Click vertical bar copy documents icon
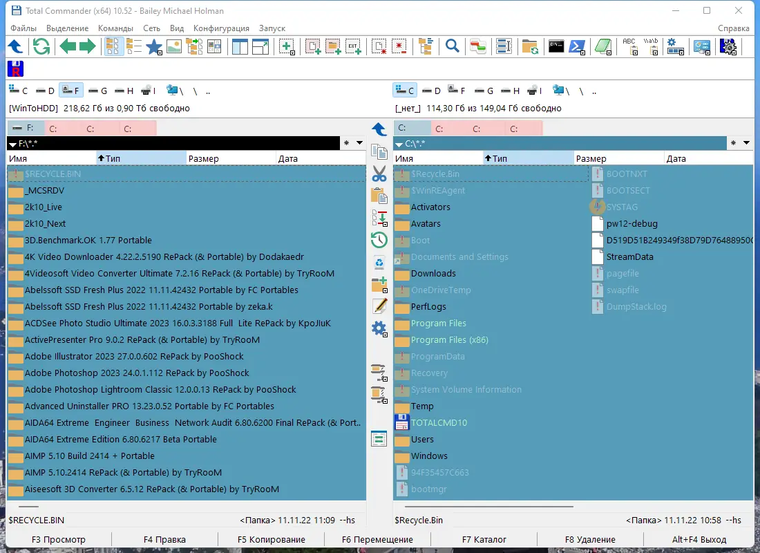760x553 pixels. pyautogui.click(x=379, y=152)
